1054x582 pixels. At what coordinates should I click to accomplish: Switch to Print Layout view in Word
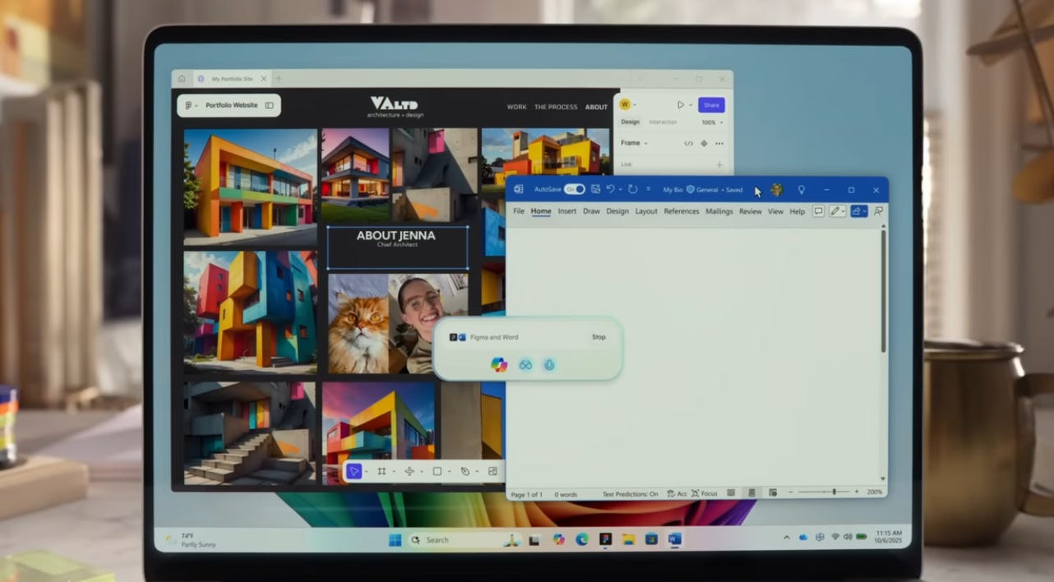[751, 493]
